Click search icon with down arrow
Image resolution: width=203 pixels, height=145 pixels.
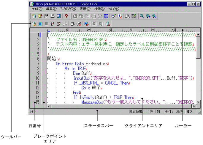pos(154,16)
